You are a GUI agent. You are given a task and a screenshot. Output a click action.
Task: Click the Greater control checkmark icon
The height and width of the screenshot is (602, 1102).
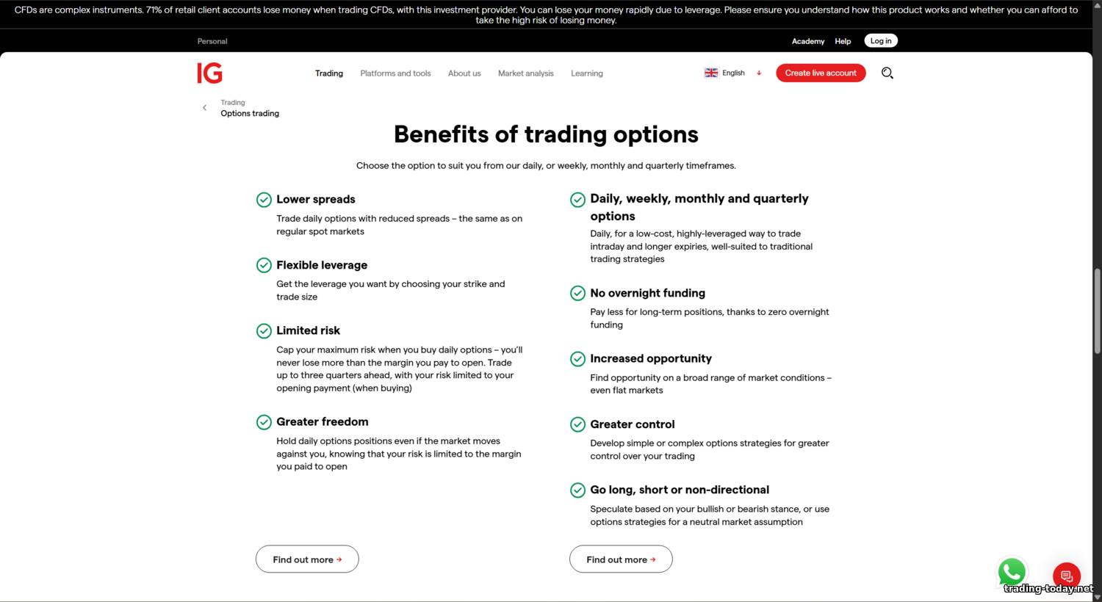577,424
